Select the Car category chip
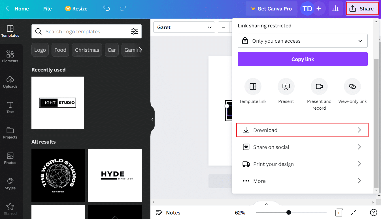This screenshot has width=381, height=219. (x=112, y=50)
